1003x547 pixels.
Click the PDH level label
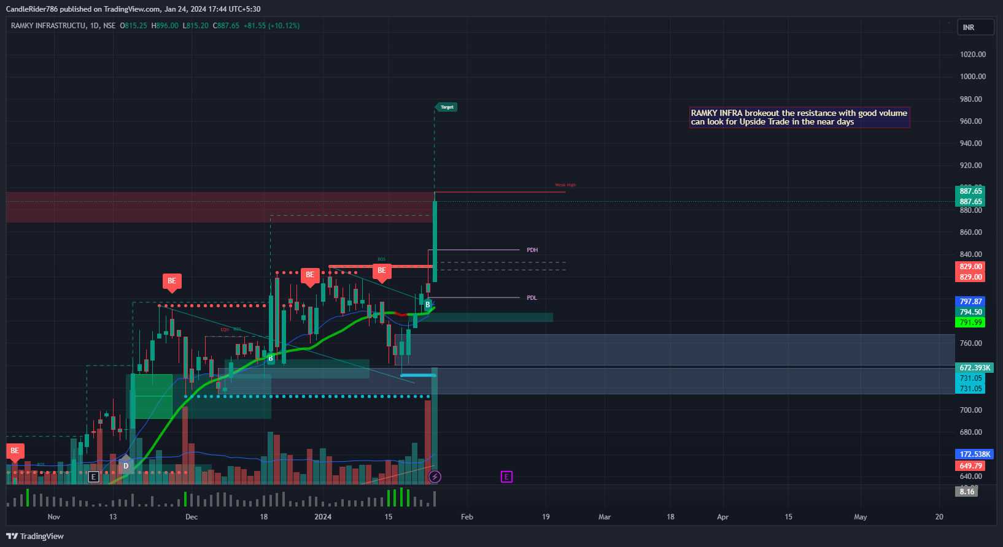532,250
